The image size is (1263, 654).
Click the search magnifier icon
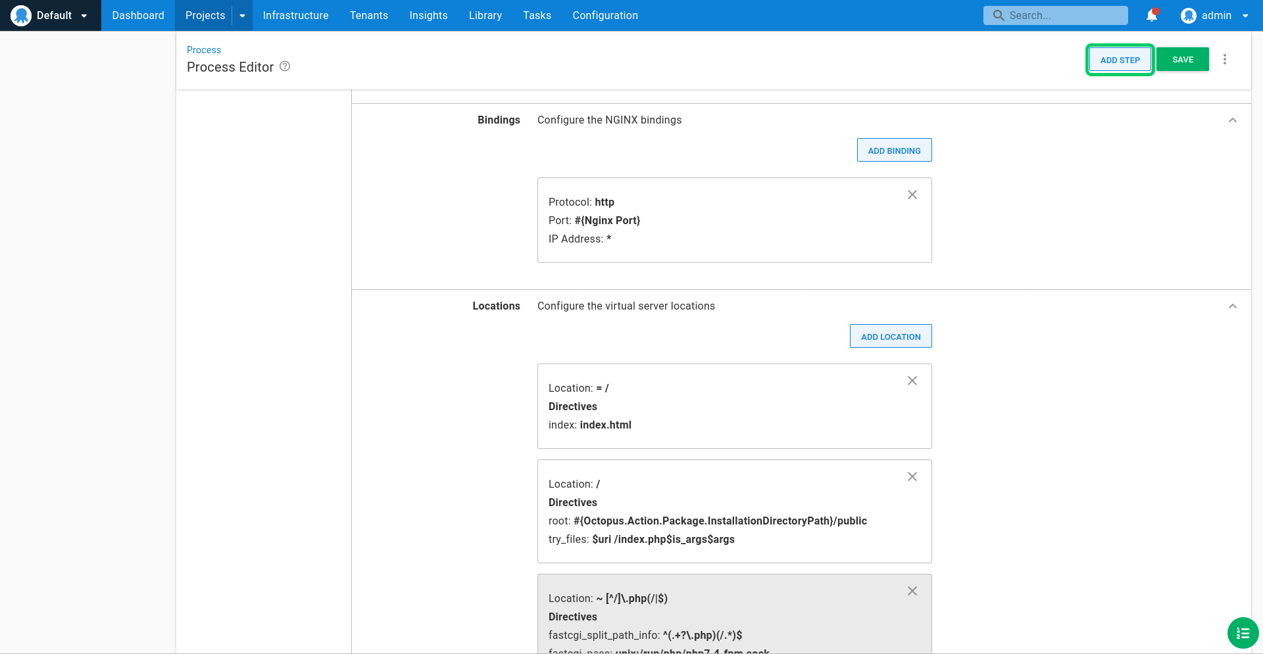(x=999, y=15)
